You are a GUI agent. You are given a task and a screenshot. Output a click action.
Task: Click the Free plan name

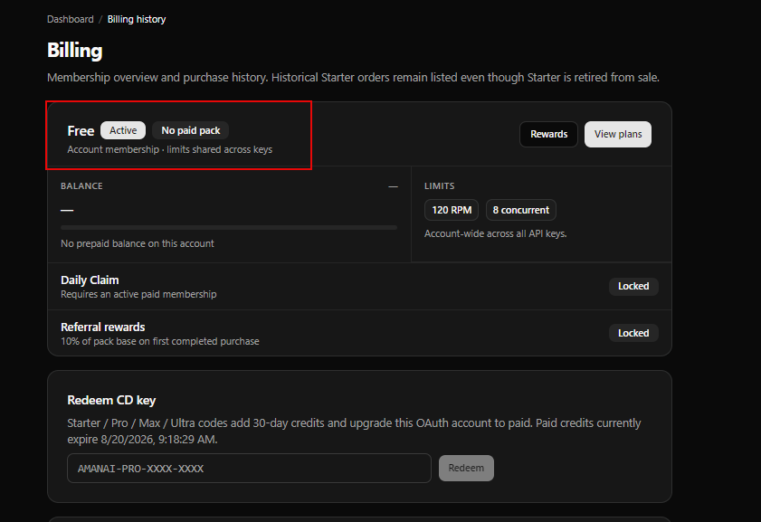point(81,131)
